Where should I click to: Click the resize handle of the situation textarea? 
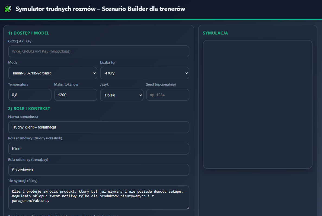tap(188, 208)
